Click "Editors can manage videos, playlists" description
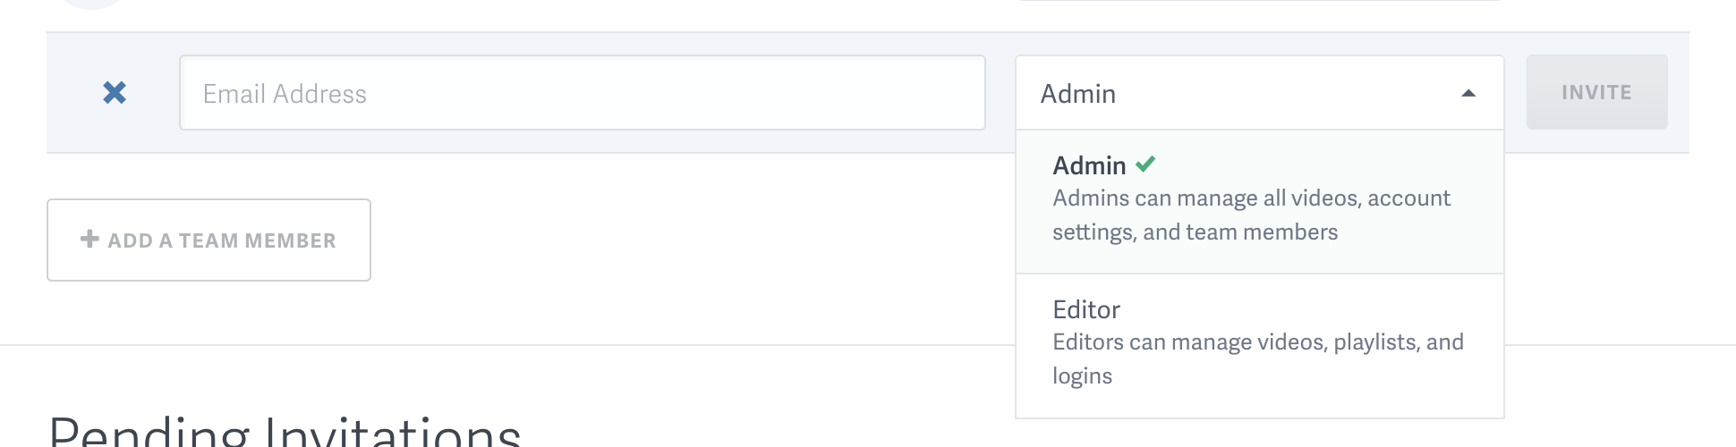The image size is (1736, 447). [1257, 342]
